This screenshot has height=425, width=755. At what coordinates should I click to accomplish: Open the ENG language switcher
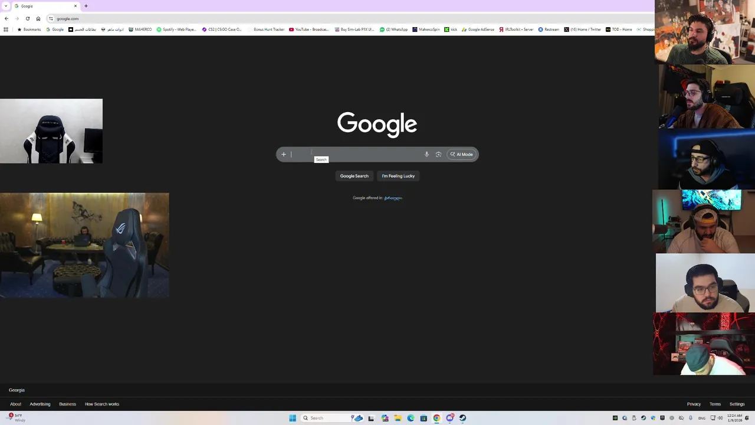pyautogui.click(x=702, y=418)
